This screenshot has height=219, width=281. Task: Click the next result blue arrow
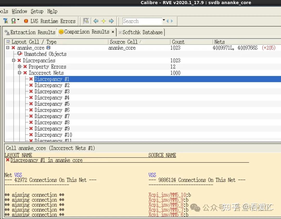tap(111, 21)
